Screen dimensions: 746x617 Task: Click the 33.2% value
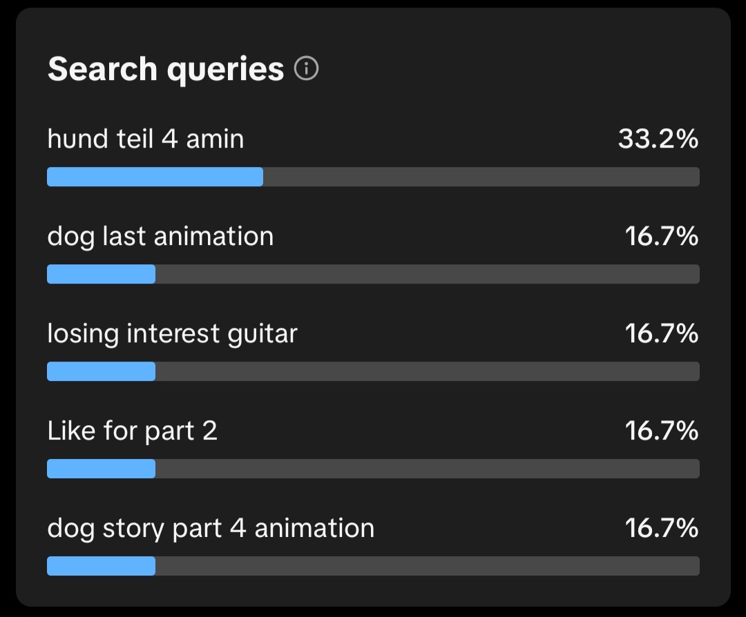tap(658, 139)
